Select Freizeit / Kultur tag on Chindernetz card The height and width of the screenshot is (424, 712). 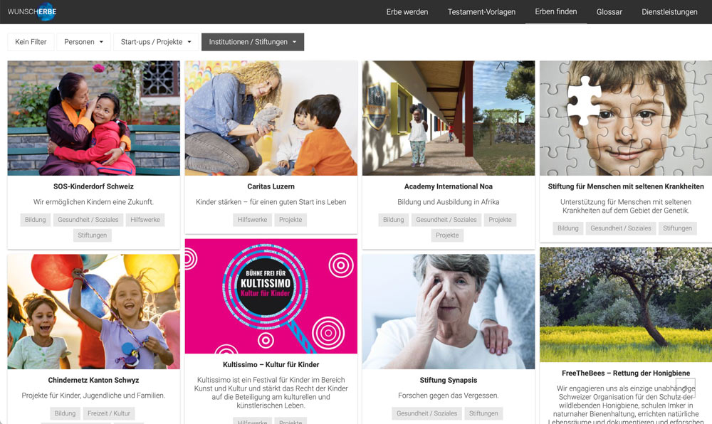pos(109,413)
